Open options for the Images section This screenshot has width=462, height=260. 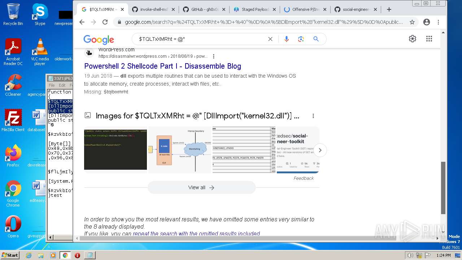[x=313, y=116]
